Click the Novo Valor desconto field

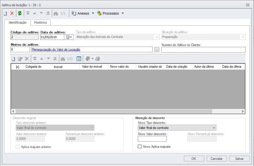[x=152, y=139]
